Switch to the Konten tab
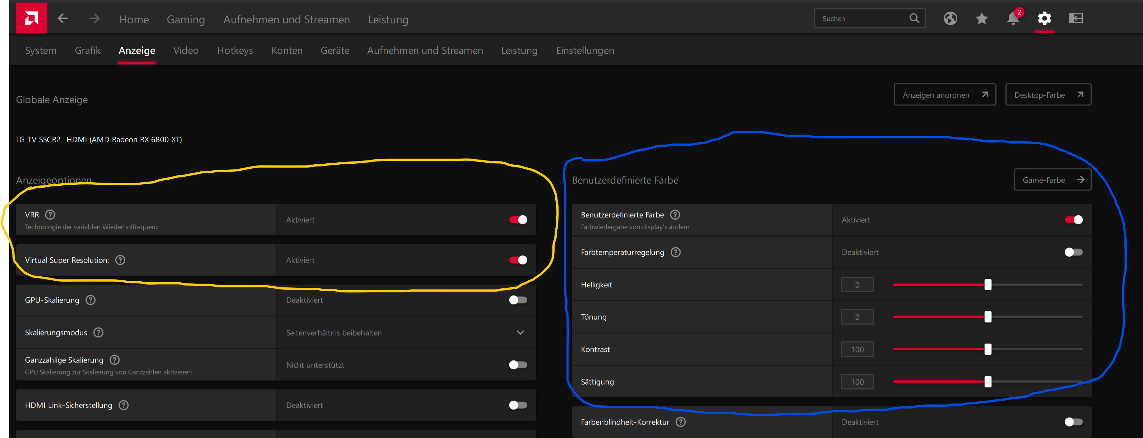The height and width of the screenshot is (438, 1143). [287, 51]
